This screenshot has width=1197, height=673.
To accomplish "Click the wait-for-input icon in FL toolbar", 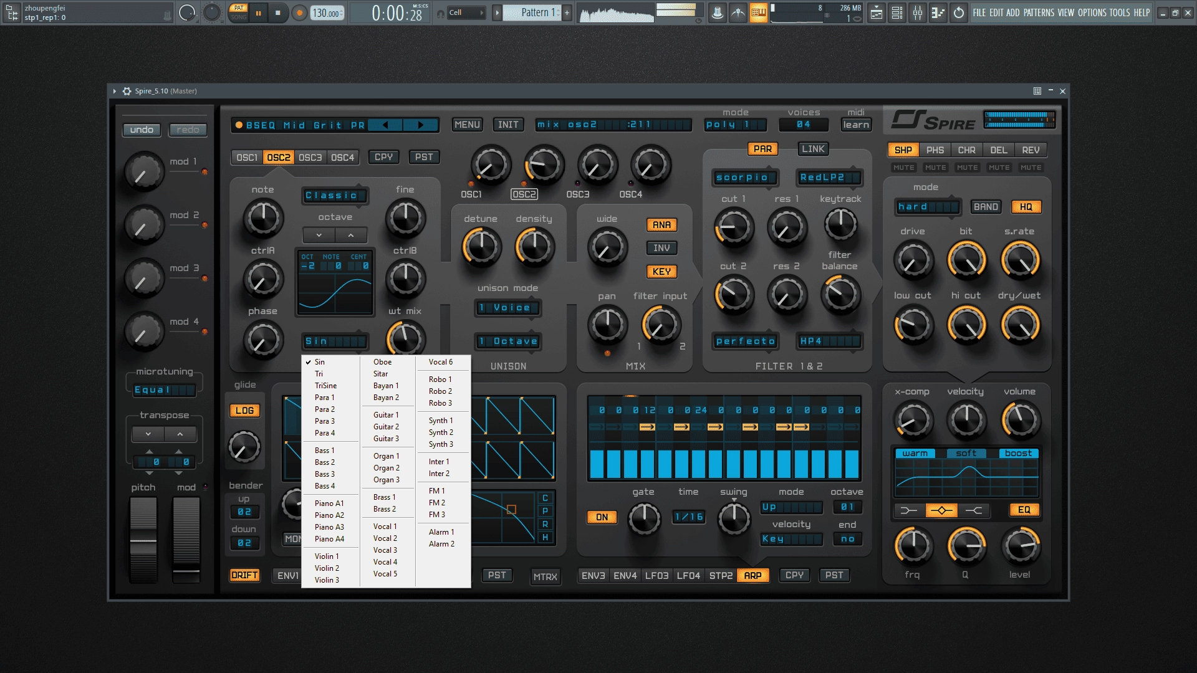I will tap(738, 12).
